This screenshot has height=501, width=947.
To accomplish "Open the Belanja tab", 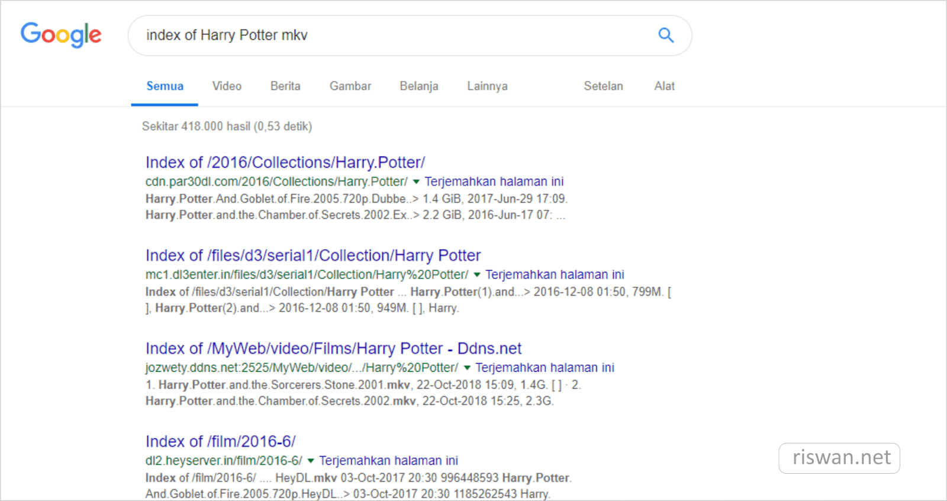I will (x=419, y=86).
